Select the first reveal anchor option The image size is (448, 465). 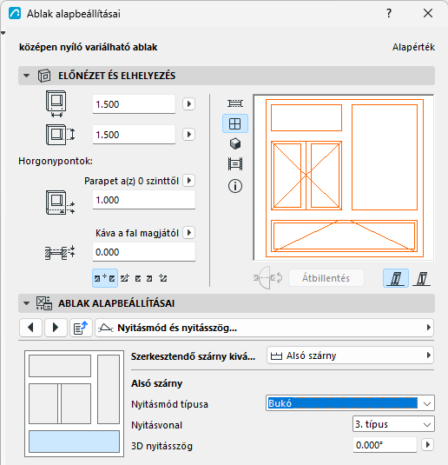[105, 278]
